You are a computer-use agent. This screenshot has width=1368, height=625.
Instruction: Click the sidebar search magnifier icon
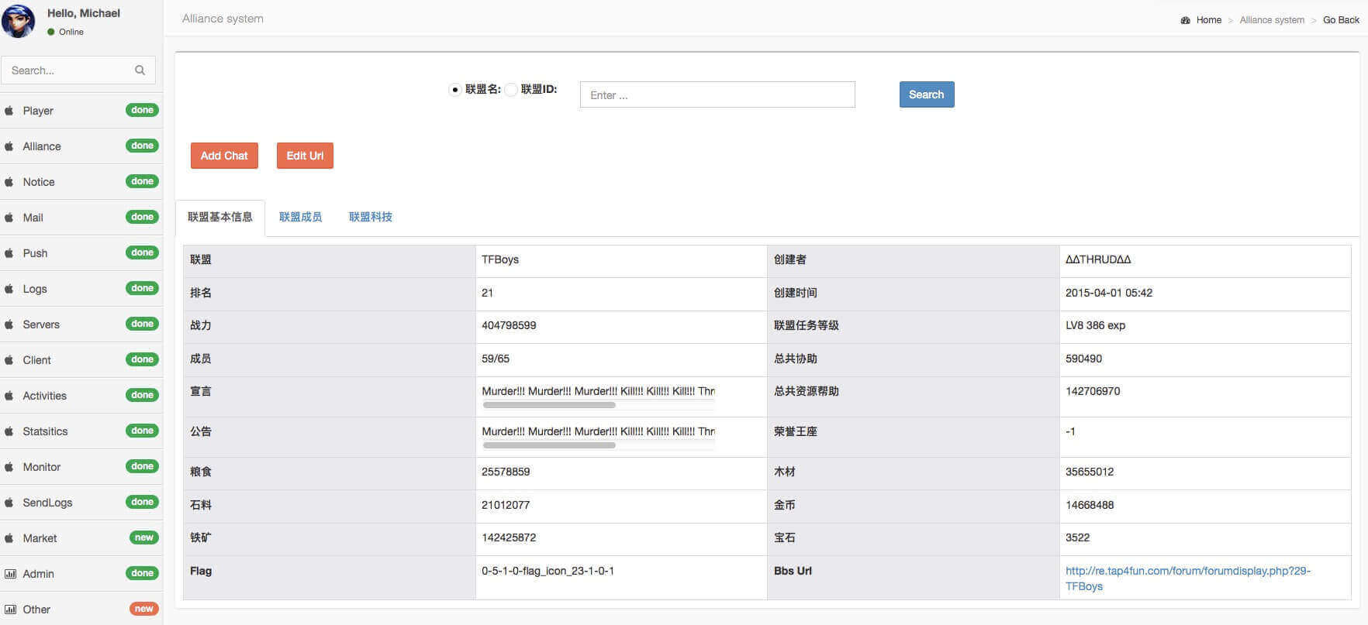click(x=140, y=70)
